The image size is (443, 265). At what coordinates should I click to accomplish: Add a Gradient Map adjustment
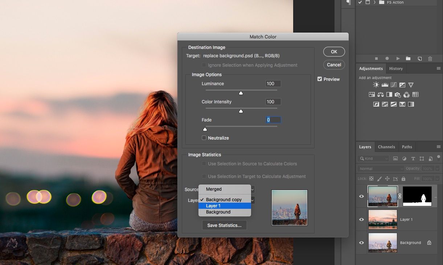pyautogui.click(x=411, y=104)
